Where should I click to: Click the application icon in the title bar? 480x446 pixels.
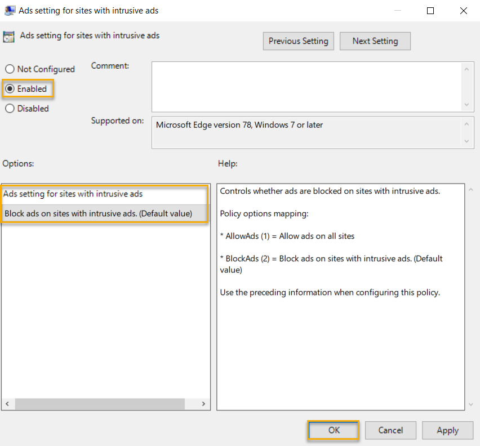point(10,10)
